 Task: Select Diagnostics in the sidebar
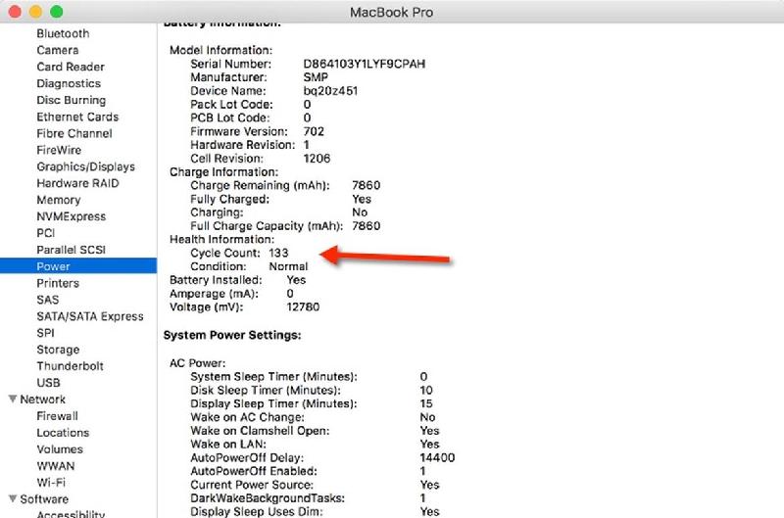pos(69,83)
